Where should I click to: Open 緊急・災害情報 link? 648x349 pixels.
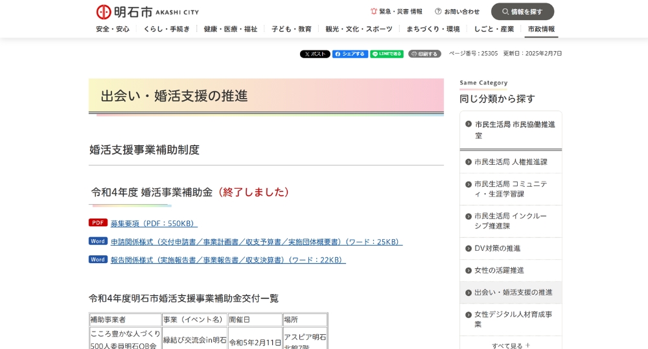pos(397,12)
